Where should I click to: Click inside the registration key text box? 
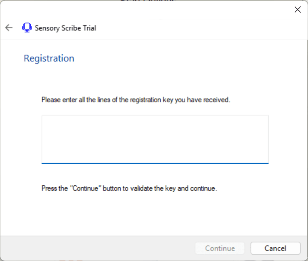click(x=155, y=139)
